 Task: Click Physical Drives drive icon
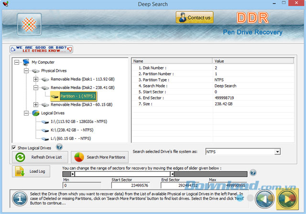[x=36, y=71]
